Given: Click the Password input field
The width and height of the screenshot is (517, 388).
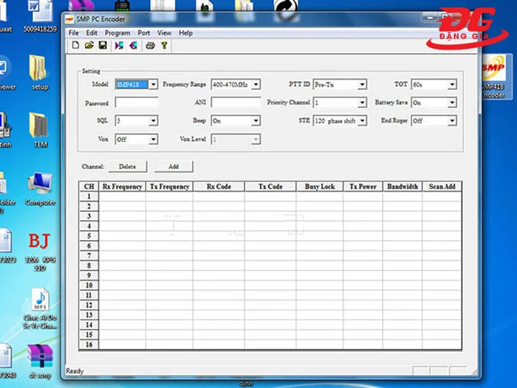Looking at the screenshot, I should coord(136,103).
